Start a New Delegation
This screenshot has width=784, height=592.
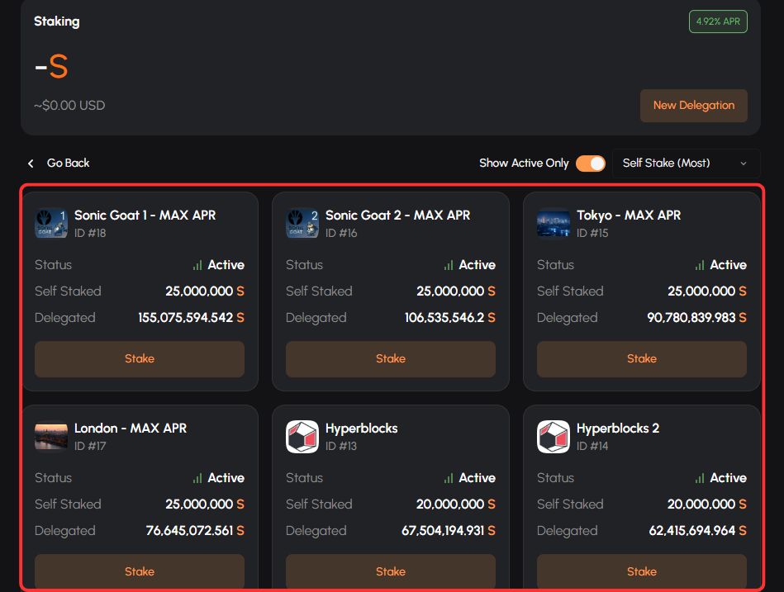pos(693,106)
